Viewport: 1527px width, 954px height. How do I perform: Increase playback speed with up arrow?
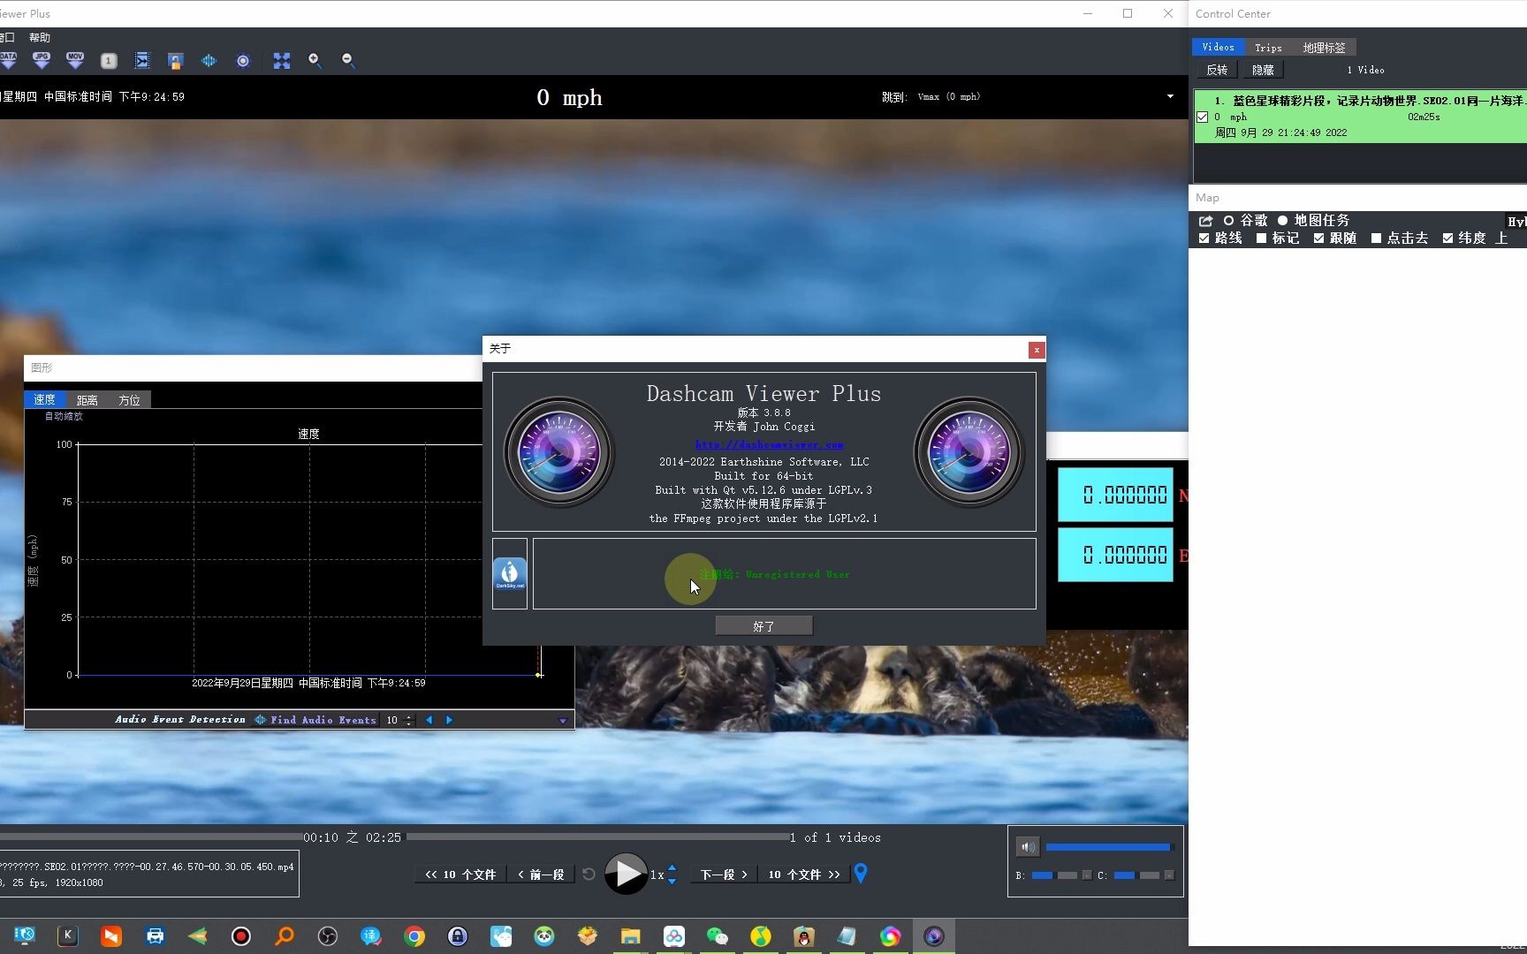(x=672, y=867)
